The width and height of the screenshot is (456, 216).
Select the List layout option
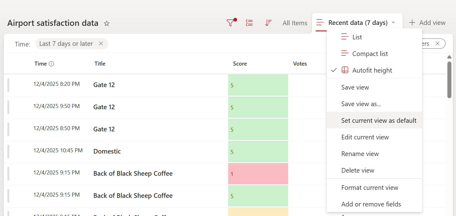(x=357, y=37)
